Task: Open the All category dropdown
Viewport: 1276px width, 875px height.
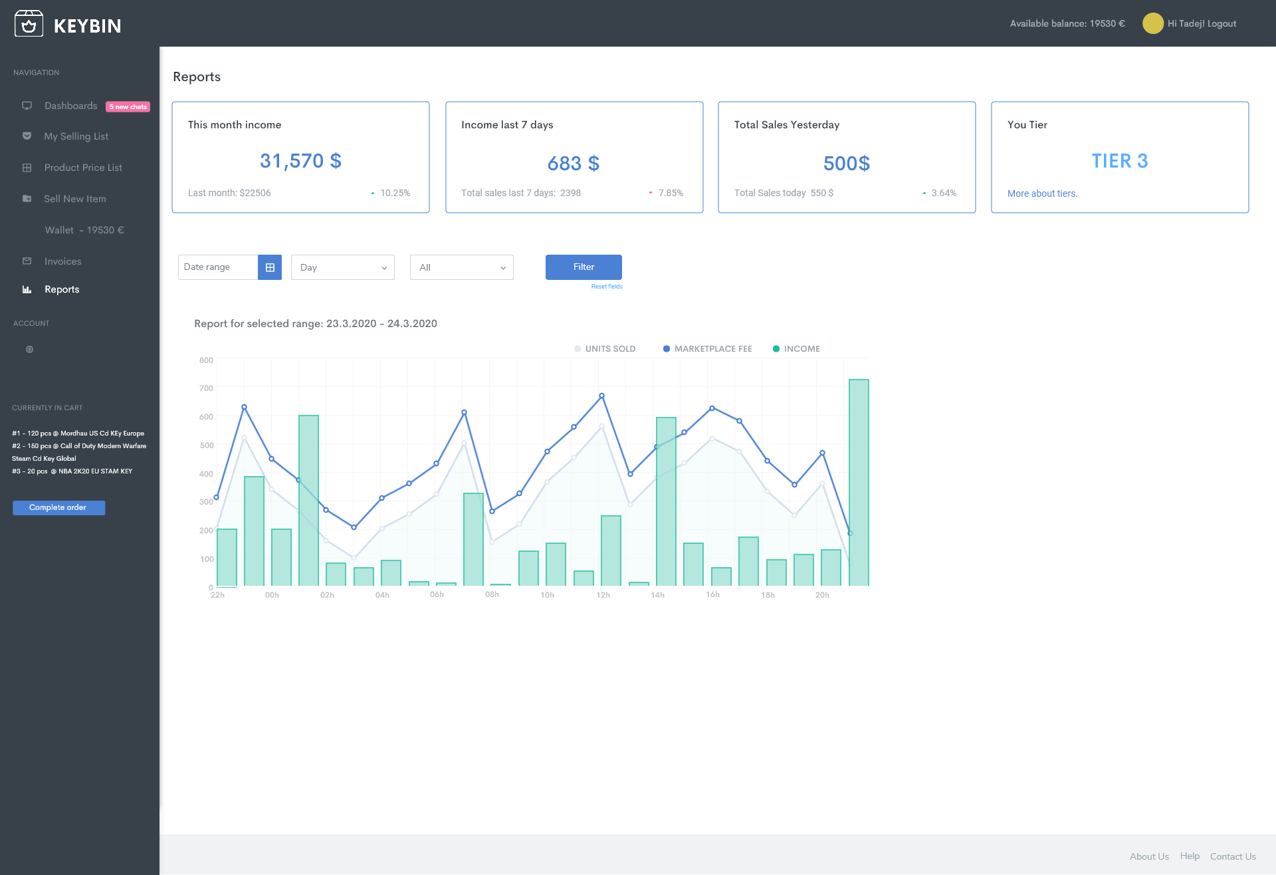Action: pyautogui.click(x=462, y=267)
